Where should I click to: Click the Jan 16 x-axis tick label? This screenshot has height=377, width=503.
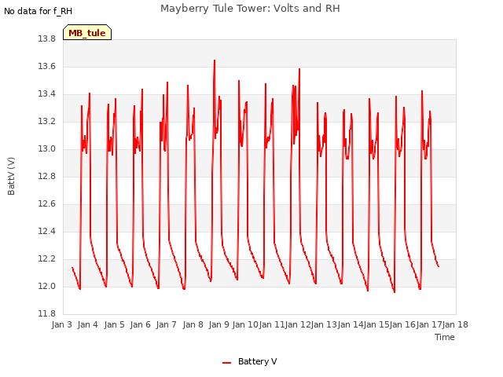click(403, 324)
